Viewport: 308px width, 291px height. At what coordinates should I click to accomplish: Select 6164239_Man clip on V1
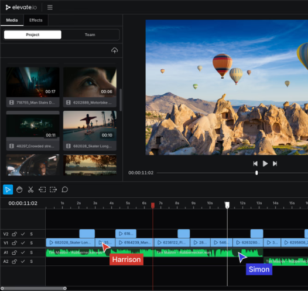tap(134, 242)
